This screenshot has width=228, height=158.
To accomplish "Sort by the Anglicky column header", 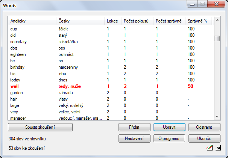I will coord(32,21).
